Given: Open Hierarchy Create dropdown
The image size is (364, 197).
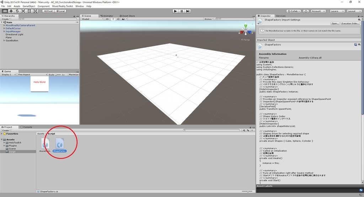Looking at the screenshot, I should tap(6, 19).
